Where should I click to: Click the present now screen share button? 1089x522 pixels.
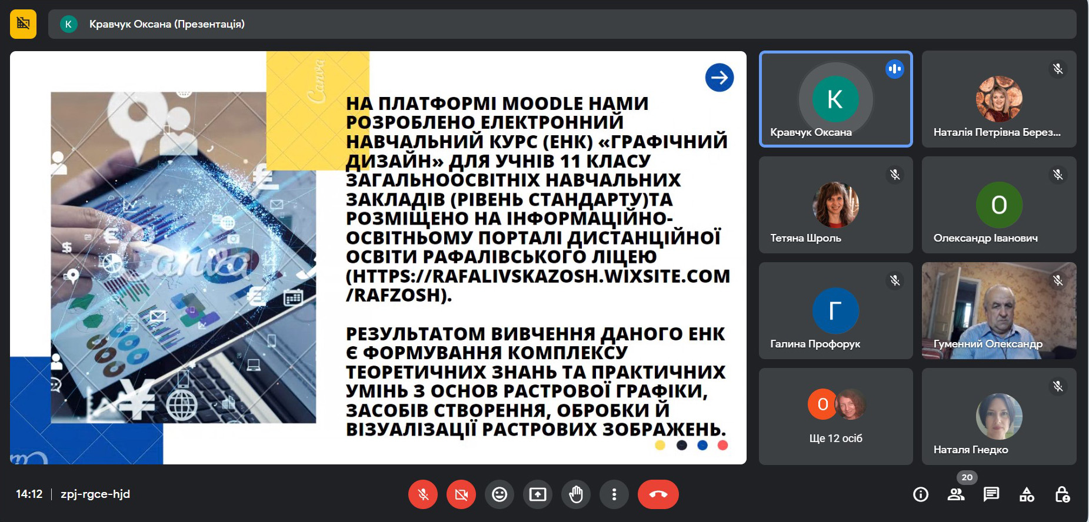coord(538,494)
